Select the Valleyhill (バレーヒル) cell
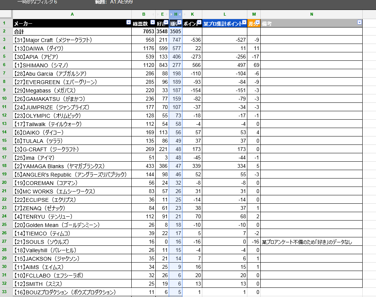 (72, 250)
